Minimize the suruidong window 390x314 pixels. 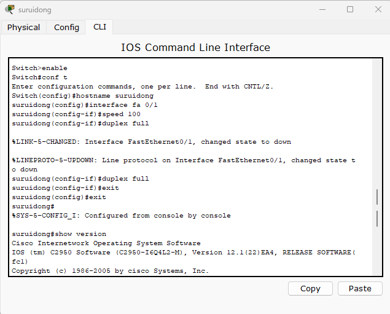322,10
